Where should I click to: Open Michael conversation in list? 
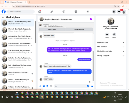pyautogui.click(x=17, y=30)
